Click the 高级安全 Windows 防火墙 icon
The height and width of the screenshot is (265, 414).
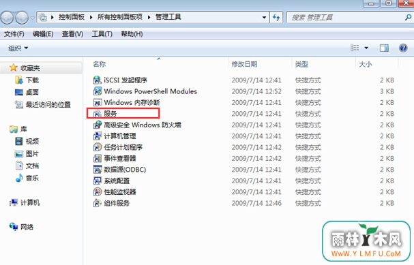click(98, 125)
